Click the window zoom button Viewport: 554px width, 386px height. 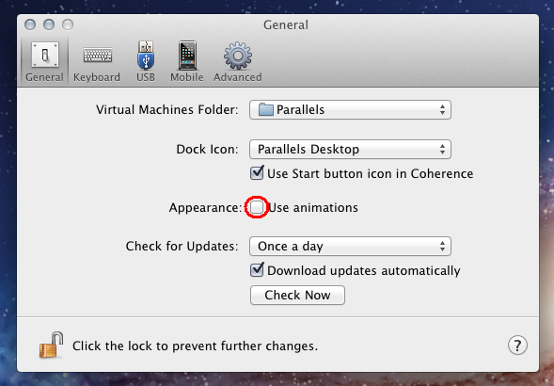point(68,24)
